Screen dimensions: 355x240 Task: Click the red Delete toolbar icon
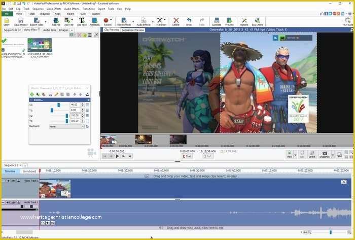(176, 22)
